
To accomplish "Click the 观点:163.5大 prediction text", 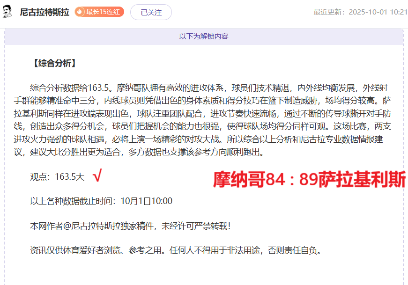I will click(57, 177).
